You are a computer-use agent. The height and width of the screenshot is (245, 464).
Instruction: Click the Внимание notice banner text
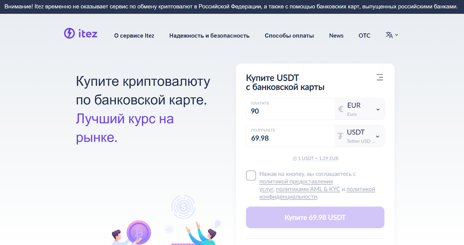click(231, 6)
